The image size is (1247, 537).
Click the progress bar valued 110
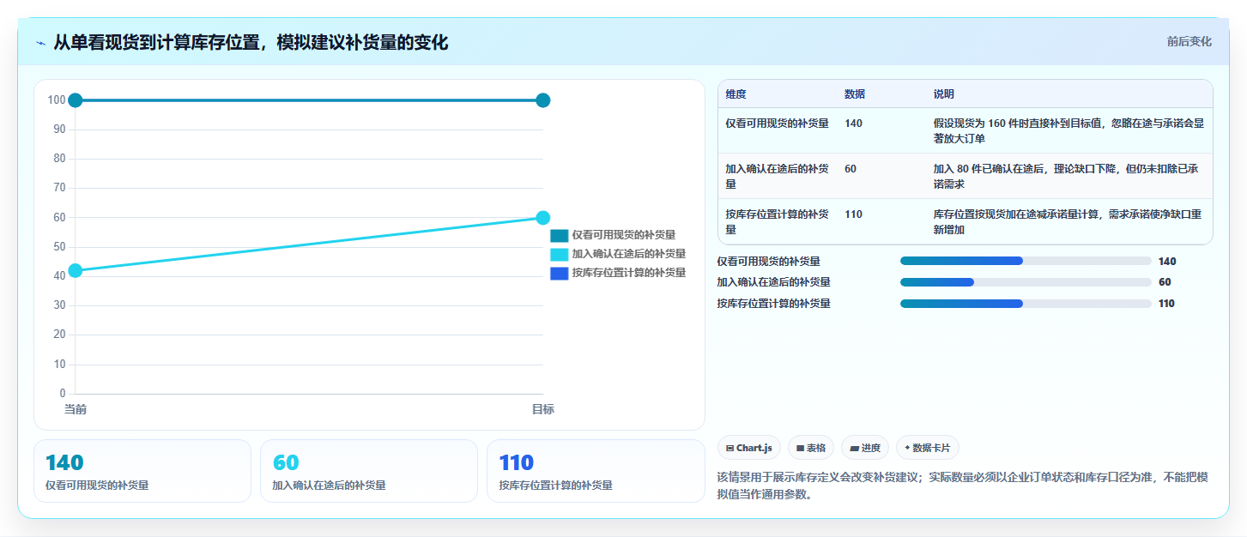(1026, 304)
